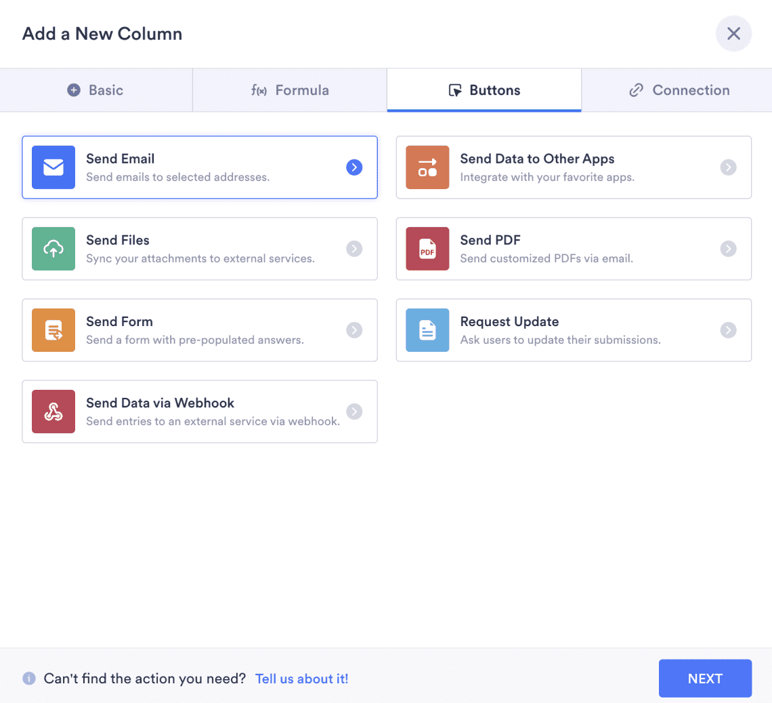Screen dimensions: 772x703
Task: Click the red Send PDF icon
Action: point(427,249)
